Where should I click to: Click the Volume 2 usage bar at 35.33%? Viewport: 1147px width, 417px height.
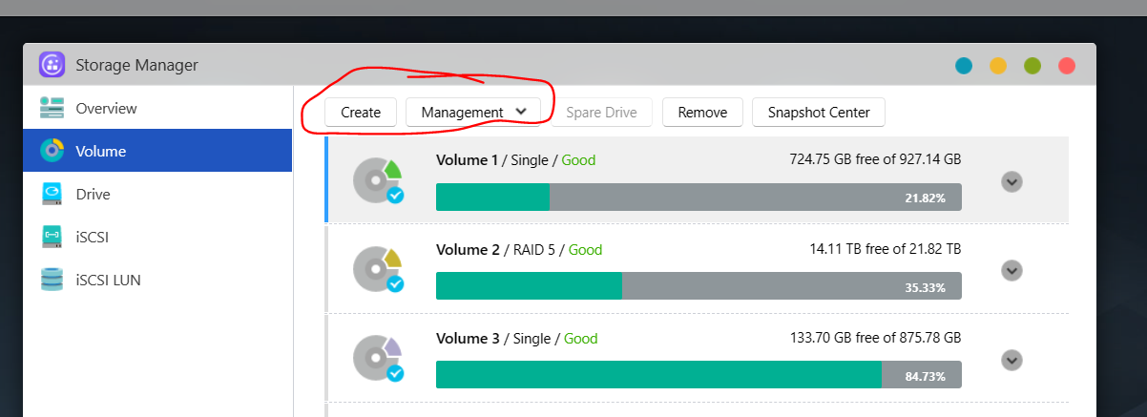click(699, 286)
